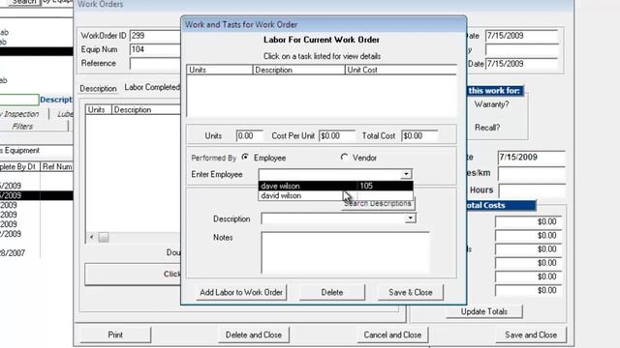Click the es/km input field
The width and height of the screenshot is (620, 348).
(x=532, y=173)
